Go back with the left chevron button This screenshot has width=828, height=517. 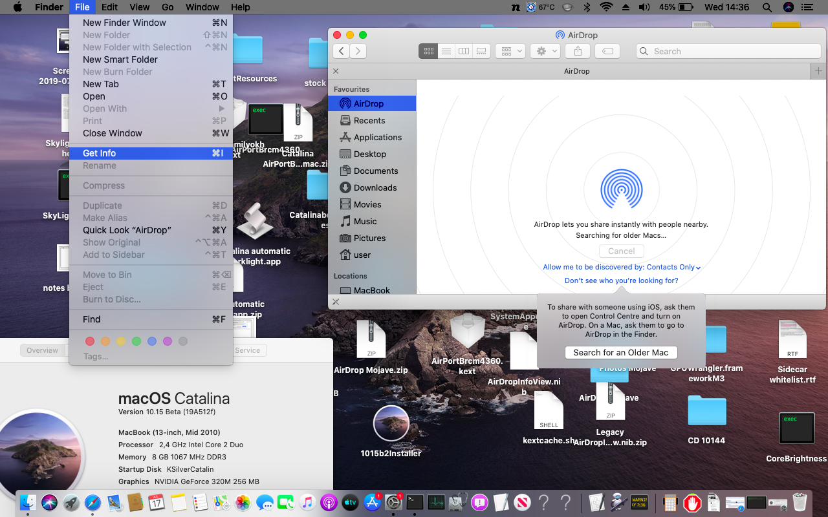coord(341,51)
